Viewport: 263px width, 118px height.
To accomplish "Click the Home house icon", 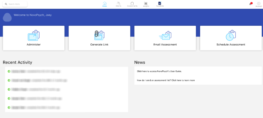I will pyautogui.click(x=104, y=3).
